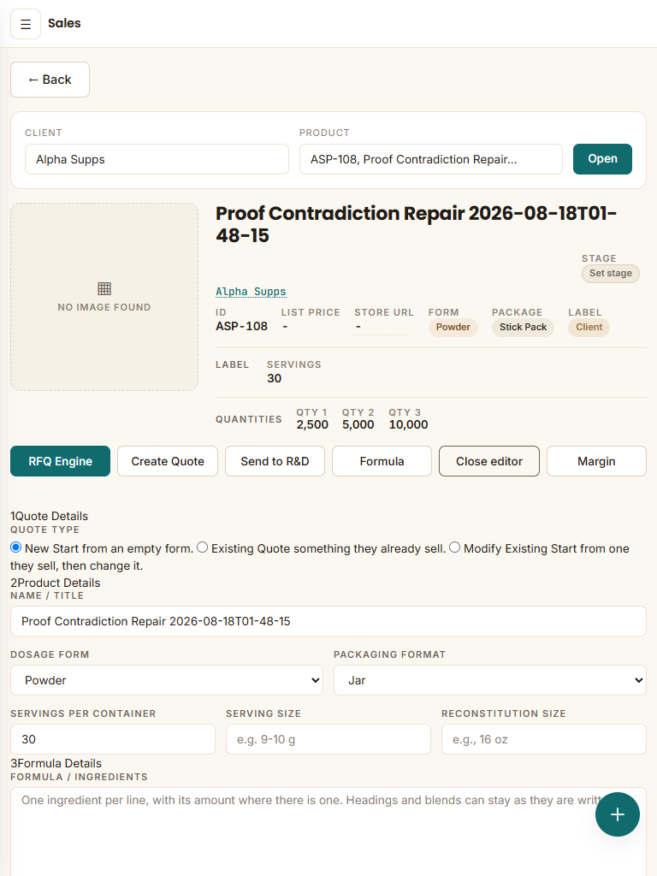Click the Create Quote button
The height and width of the screenshot is (876, 657).
pyautogui.click(x=168, y=461)
